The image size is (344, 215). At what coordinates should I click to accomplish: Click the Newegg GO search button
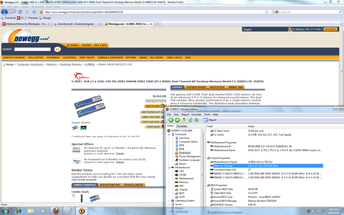click(57, 49)
